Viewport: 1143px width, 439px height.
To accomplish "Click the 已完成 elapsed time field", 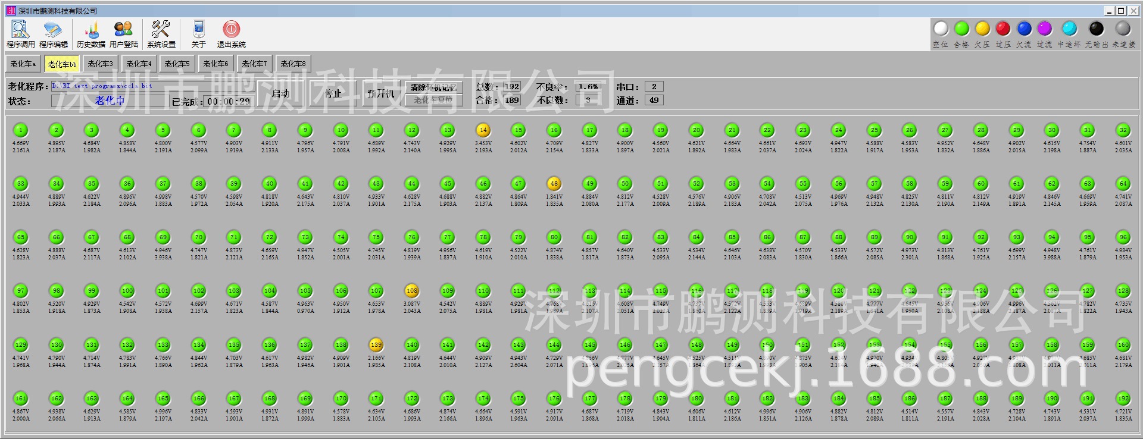I will 229,101.
